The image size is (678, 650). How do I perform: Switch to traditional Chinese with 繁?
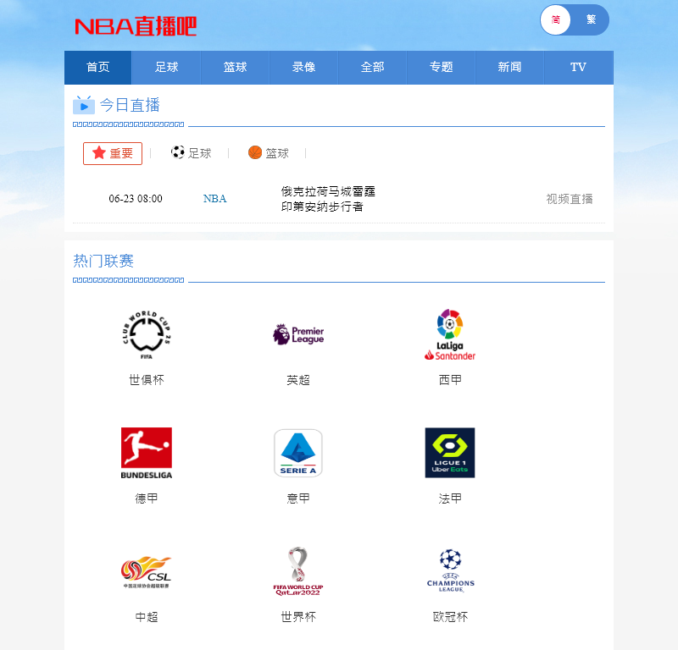[x=591, y=19]
